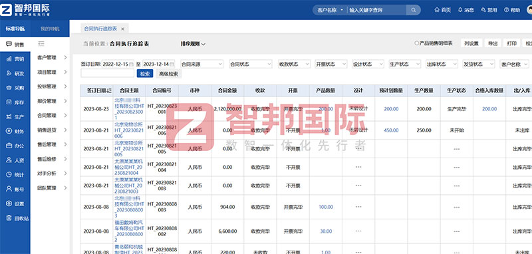Open the 合同来源 filter dropdown
Image resolution: width=532 pixels, height=254 pixels.
(201, 64)
